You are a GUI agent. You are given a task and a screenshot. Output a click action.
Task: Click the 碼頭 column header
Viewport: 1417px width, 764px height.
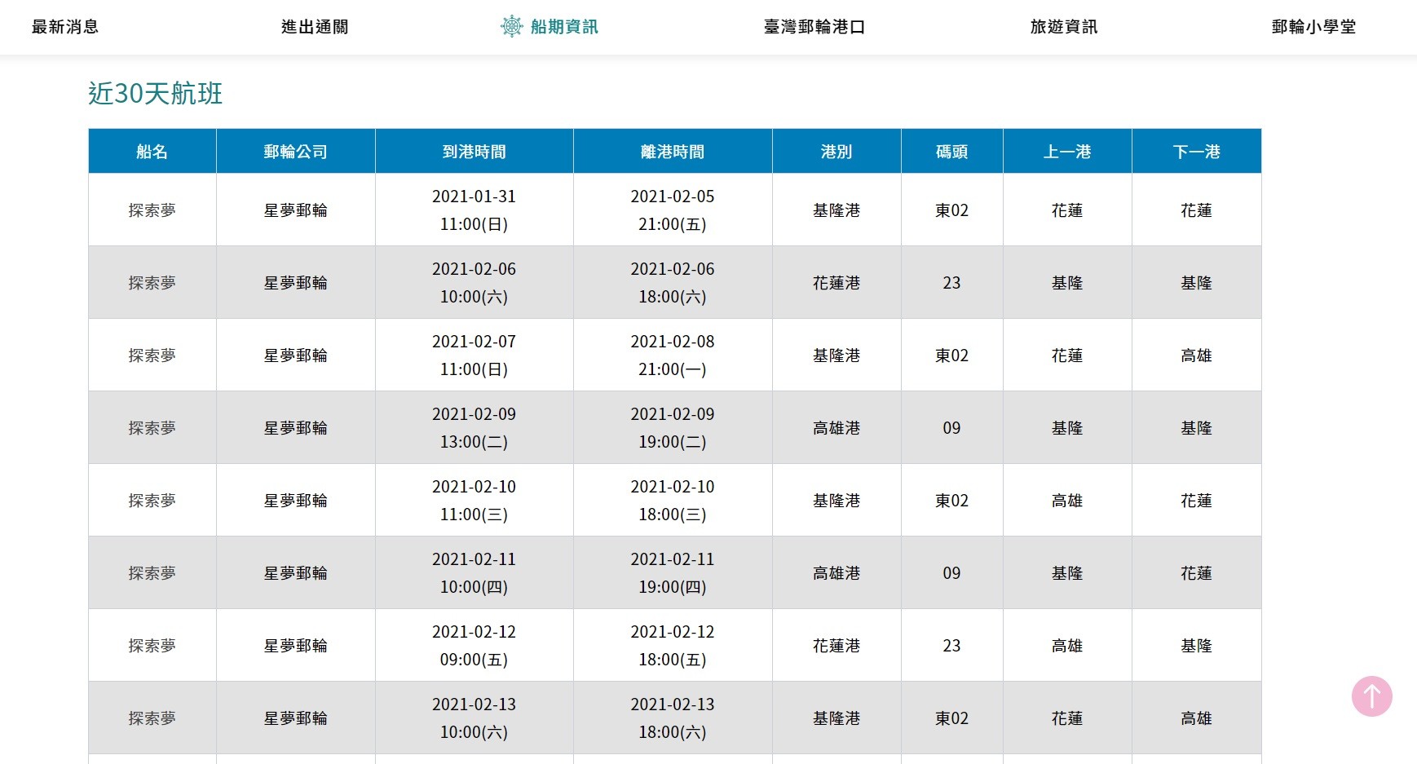click(x=951, y=151)
